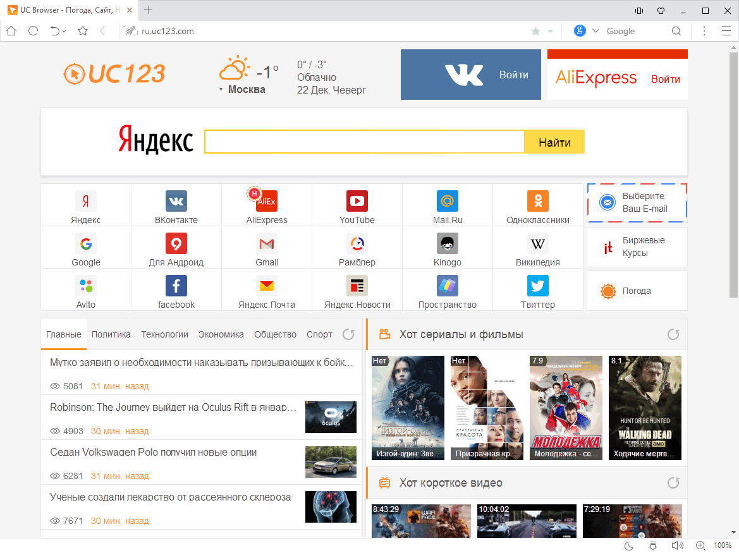The image size is (739, 553).
Task: Click Выберите Ваш E-mail widget
Action: tap(637, 202)
